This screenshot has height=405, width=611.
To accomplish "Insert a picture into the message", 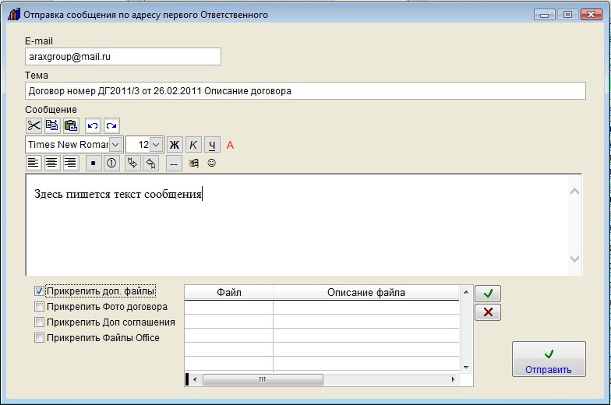I will (x=193, y=164).
